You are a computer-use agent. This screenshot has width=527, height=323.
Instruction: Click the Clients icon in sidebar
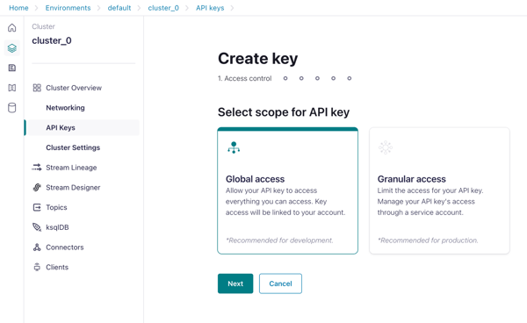pyautogui.click(x=37, y=267)
